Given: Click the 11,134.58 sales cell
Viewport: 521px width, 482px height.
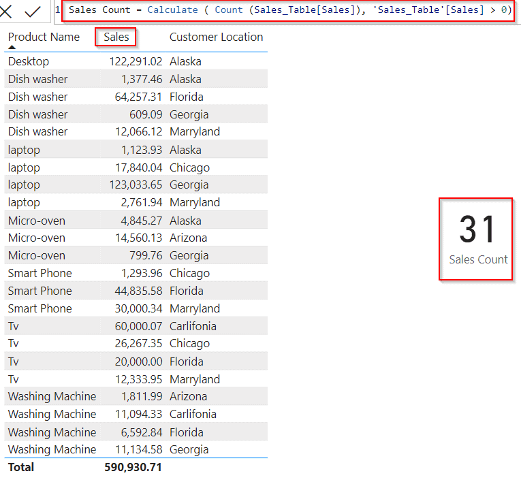Looking at the screenshot, I should coord(138,449).
